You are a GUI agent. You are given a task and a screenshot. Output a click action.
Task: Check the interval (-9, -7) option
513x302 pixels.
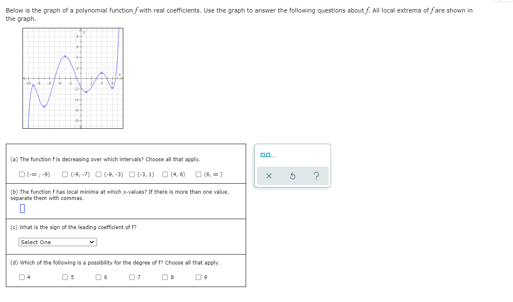click(65, 174)
